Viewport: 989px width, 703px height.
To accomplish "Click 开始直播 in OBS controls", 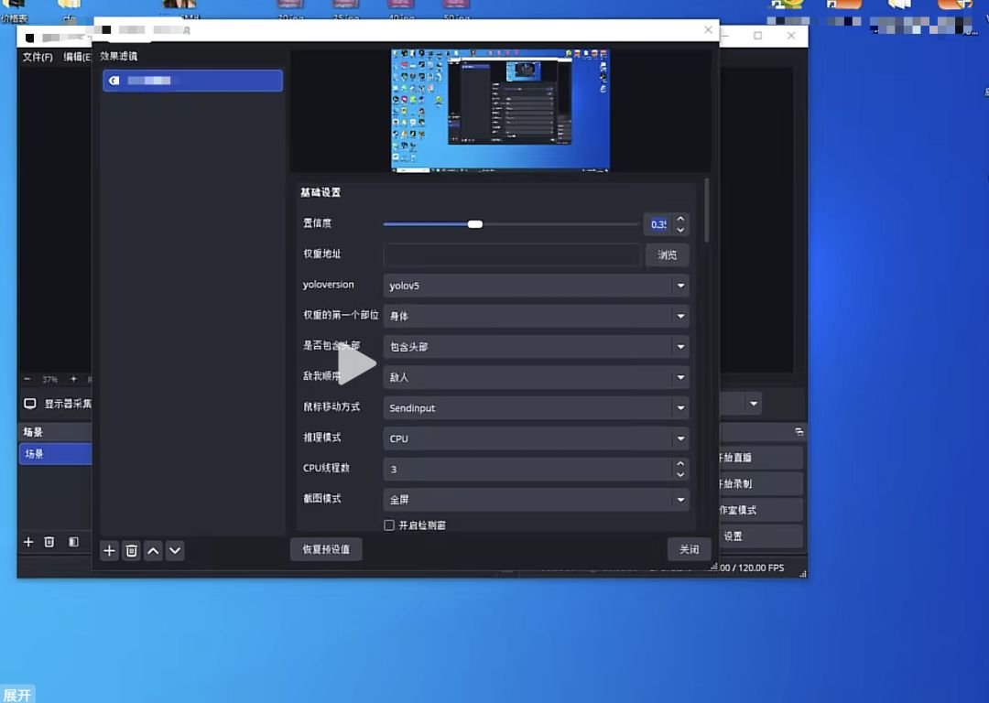I will [761, 458].
